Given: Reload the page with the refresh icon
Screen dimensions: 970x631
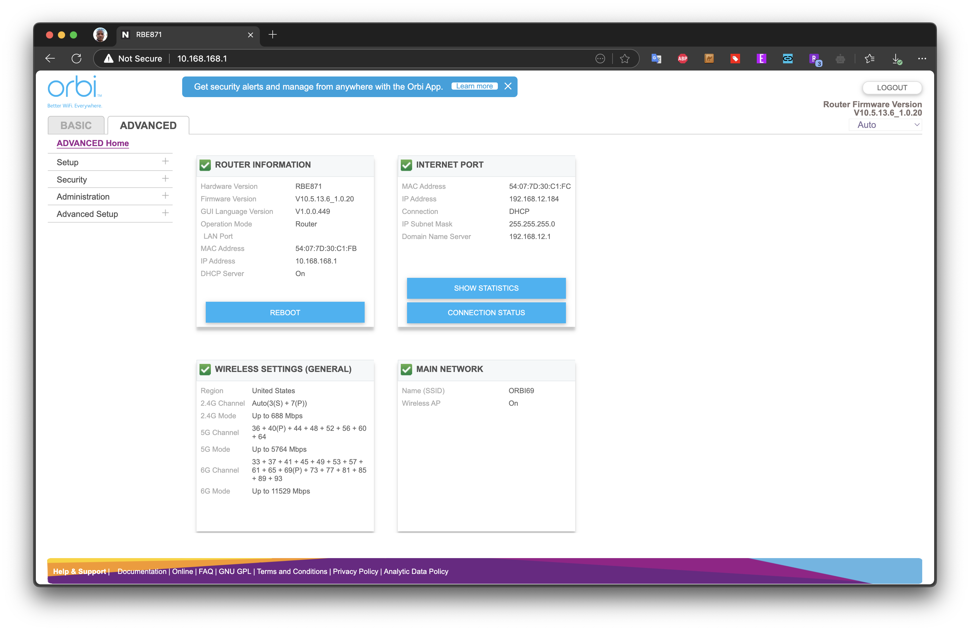Looking at the screenshot, I should 76,59.
